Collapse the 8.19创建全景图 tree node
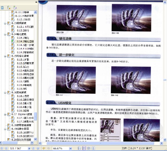Image resolution: width=167 pixels, height=151 pixels. point(5,129)
